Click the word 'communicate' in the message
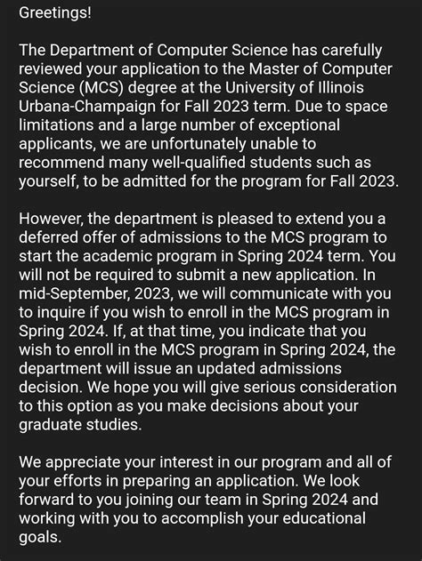The height and width of the screenshot is (561, 422). tap(279, 293)
